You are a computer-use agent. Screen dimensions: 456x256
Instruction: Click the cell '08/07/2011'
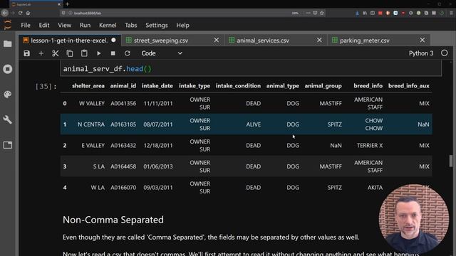[x=158, y=124]
